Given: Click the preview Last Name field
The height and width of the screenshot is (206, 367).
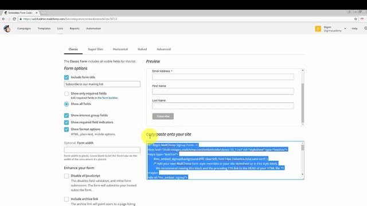Looking at the screenshot, I should [223, 105].
